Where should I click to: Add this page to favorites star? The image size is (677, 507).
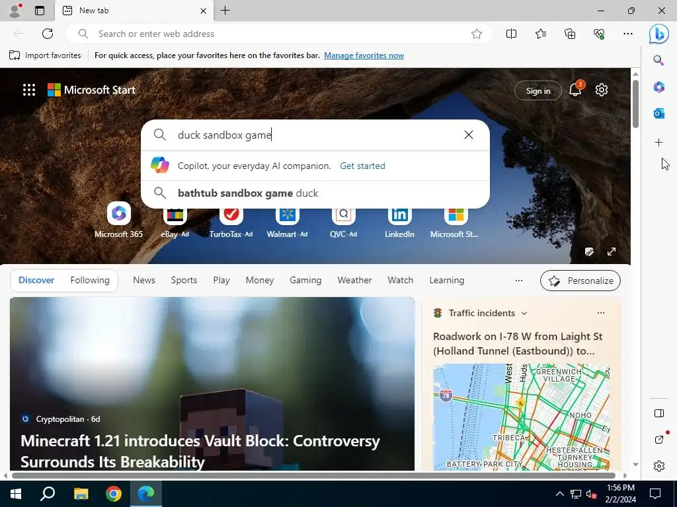pos(476,34)
